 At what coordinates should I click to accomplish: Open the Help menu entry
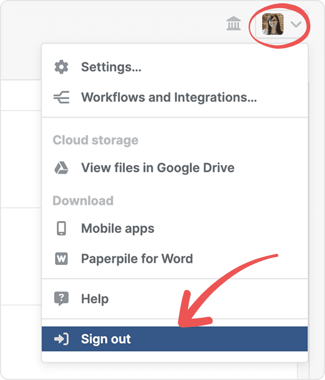[x=95, y=299]
